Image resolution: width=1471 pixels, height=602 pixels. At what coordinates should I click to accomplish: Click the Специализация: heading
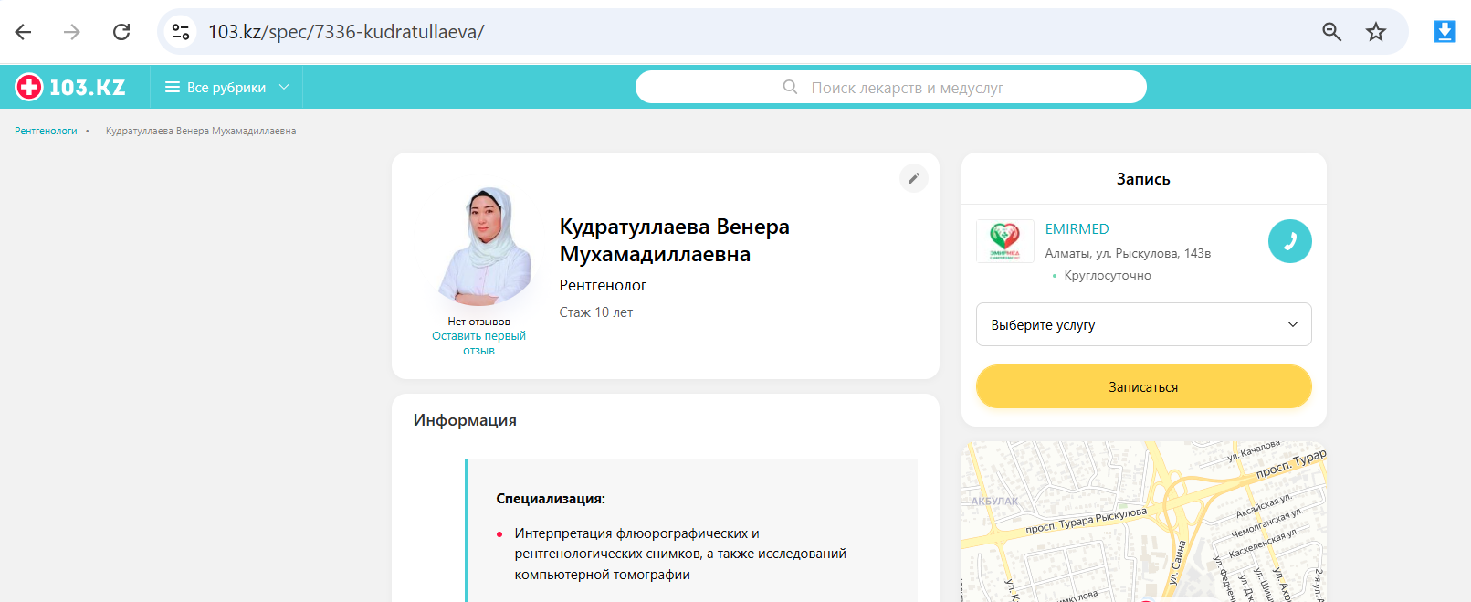pyautogui.click(x=551, y=499)
